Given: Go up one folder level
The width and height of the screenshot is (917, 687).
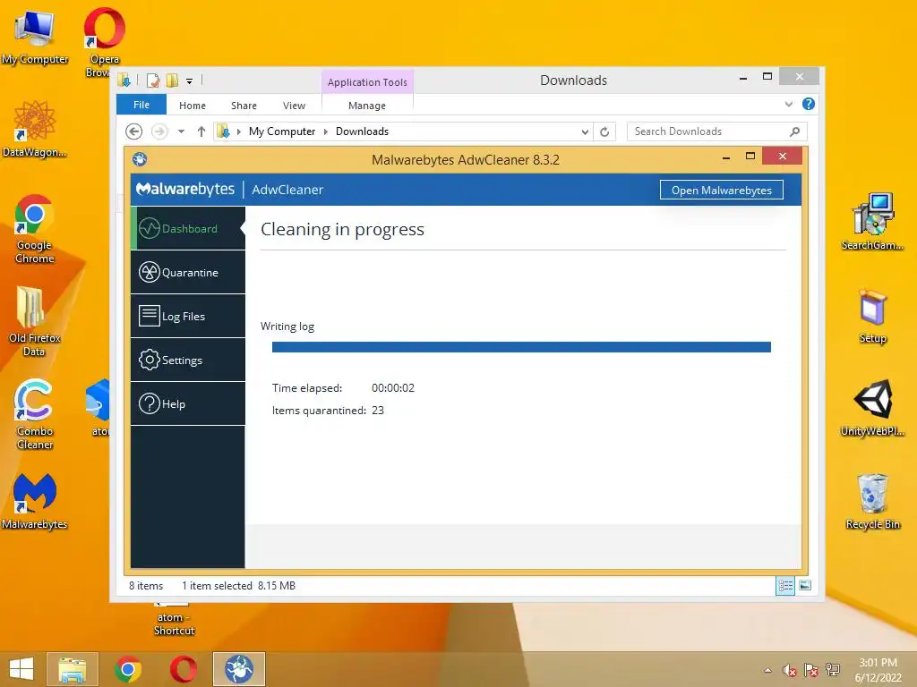Looking at the screenshot, I should point(201,131).
